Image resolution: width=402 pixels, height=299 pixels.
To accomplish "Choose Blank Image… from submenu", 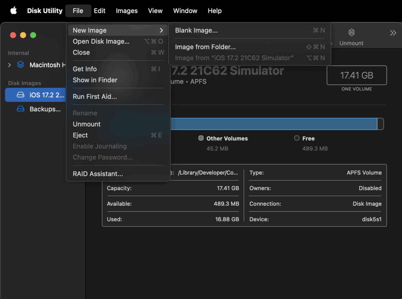I will click(250, 30).
